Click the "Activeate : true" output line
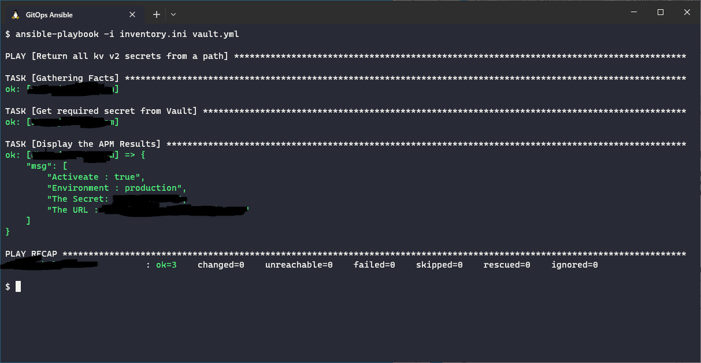This screenshot has width=701, height=363. click(96, 177)
